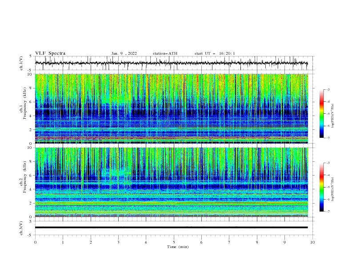Viewport: 352px width, 272px height.
Task: Click the ch.2 frequency axis "10" tick label
Action: 30,148
